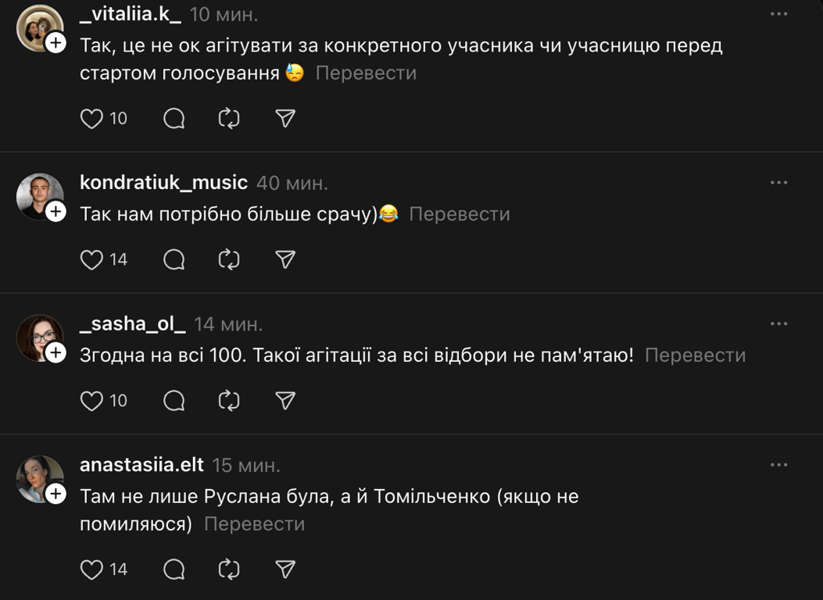This screenshot has width=823, height=600.
Task: Open the kondratiuk_music username profile link
Action: (163, 183)
